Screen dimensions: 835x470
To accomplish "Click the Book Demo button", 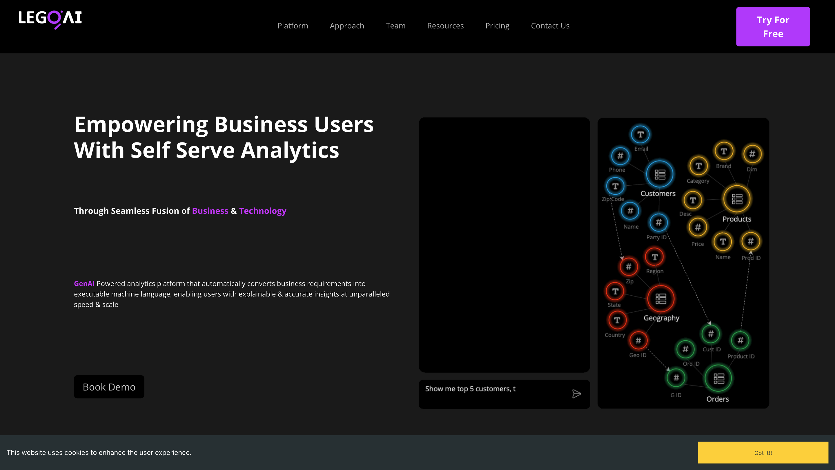I will pos(109,387).
